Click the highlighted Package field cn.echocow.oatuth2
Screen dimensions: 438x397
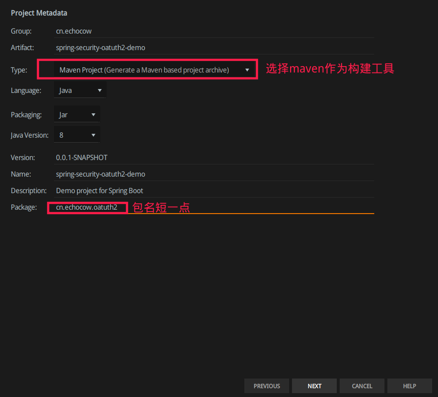pos(87,207)
